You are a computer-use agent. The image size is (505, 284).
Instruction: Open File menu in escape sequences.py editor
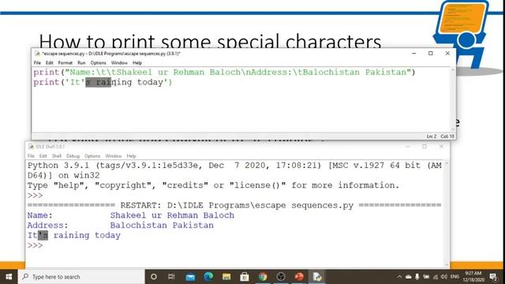[x=37, y=63]
